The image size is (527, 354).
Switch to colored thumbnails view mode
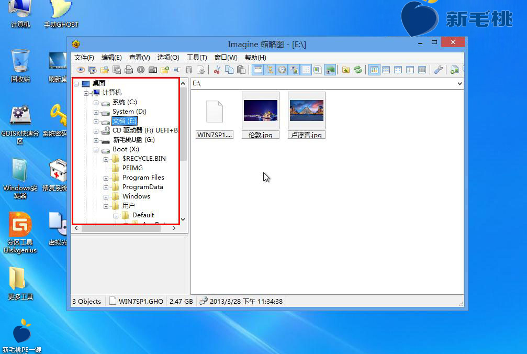point(374,70)
